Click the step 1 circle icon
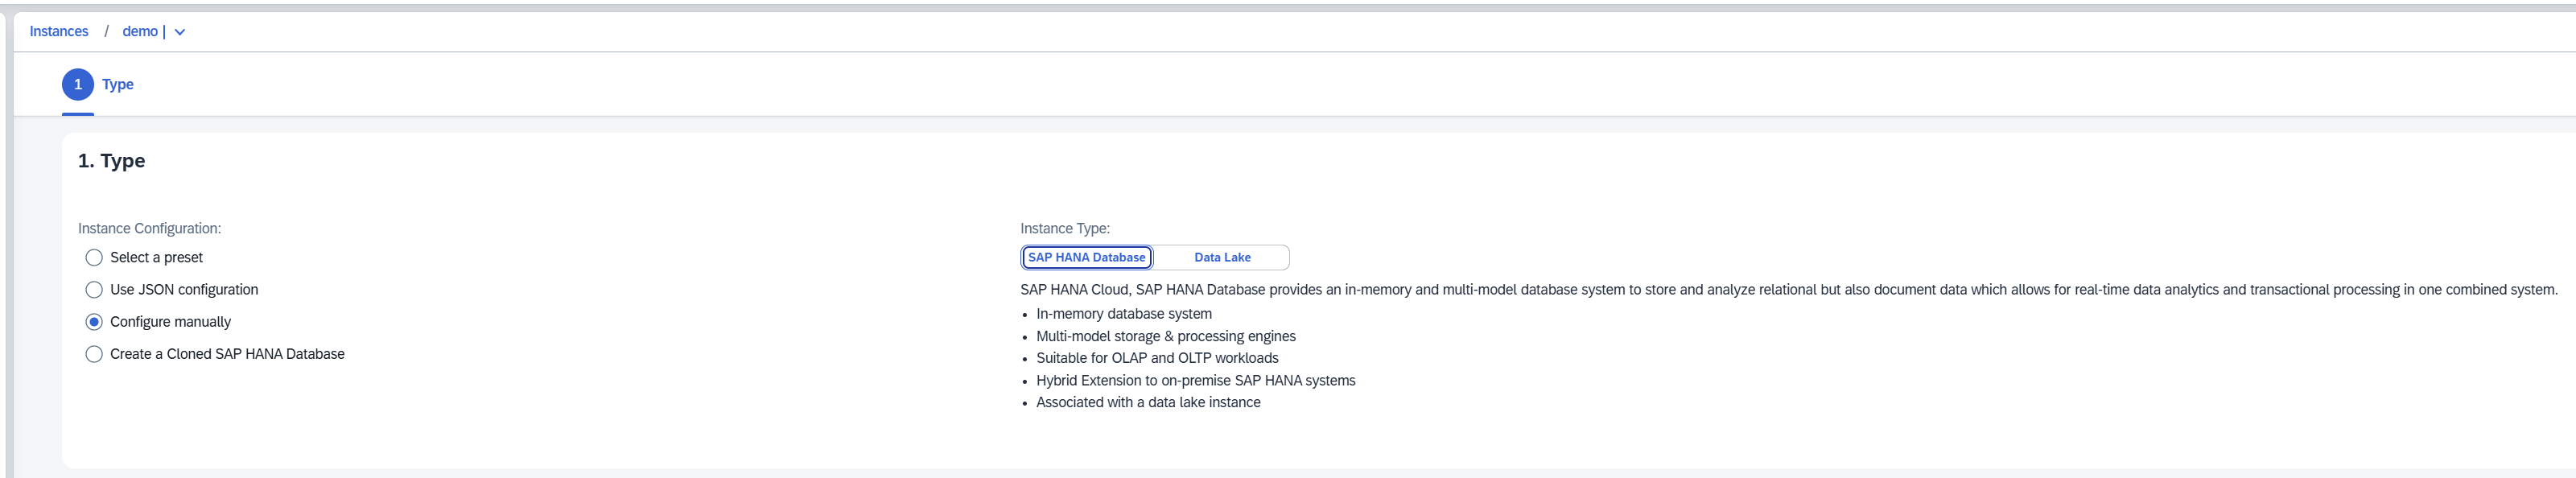This screenshot has height=478, width=2576. click(78, 85)
